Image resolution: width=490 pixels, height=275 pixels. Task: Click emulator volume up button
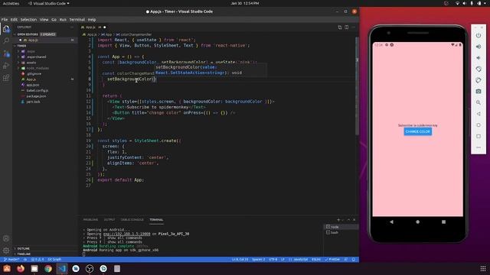click(x=479, y=47)
